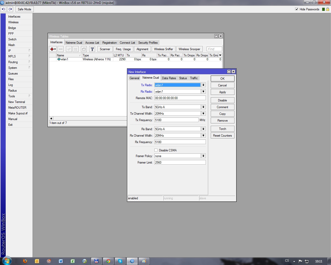Click the WinBox taskbar icon
Viewport: 331px width, 265px height.
click(132, 261)
